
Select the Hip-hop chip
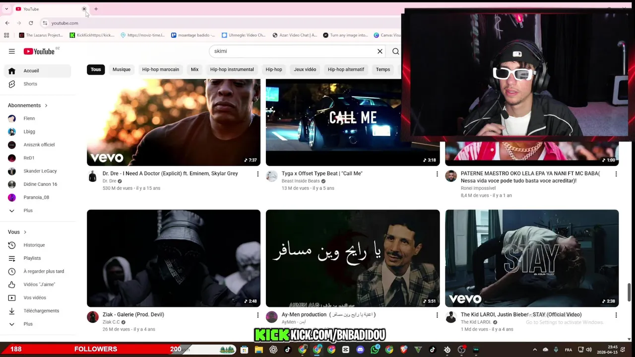click(274, 69)
